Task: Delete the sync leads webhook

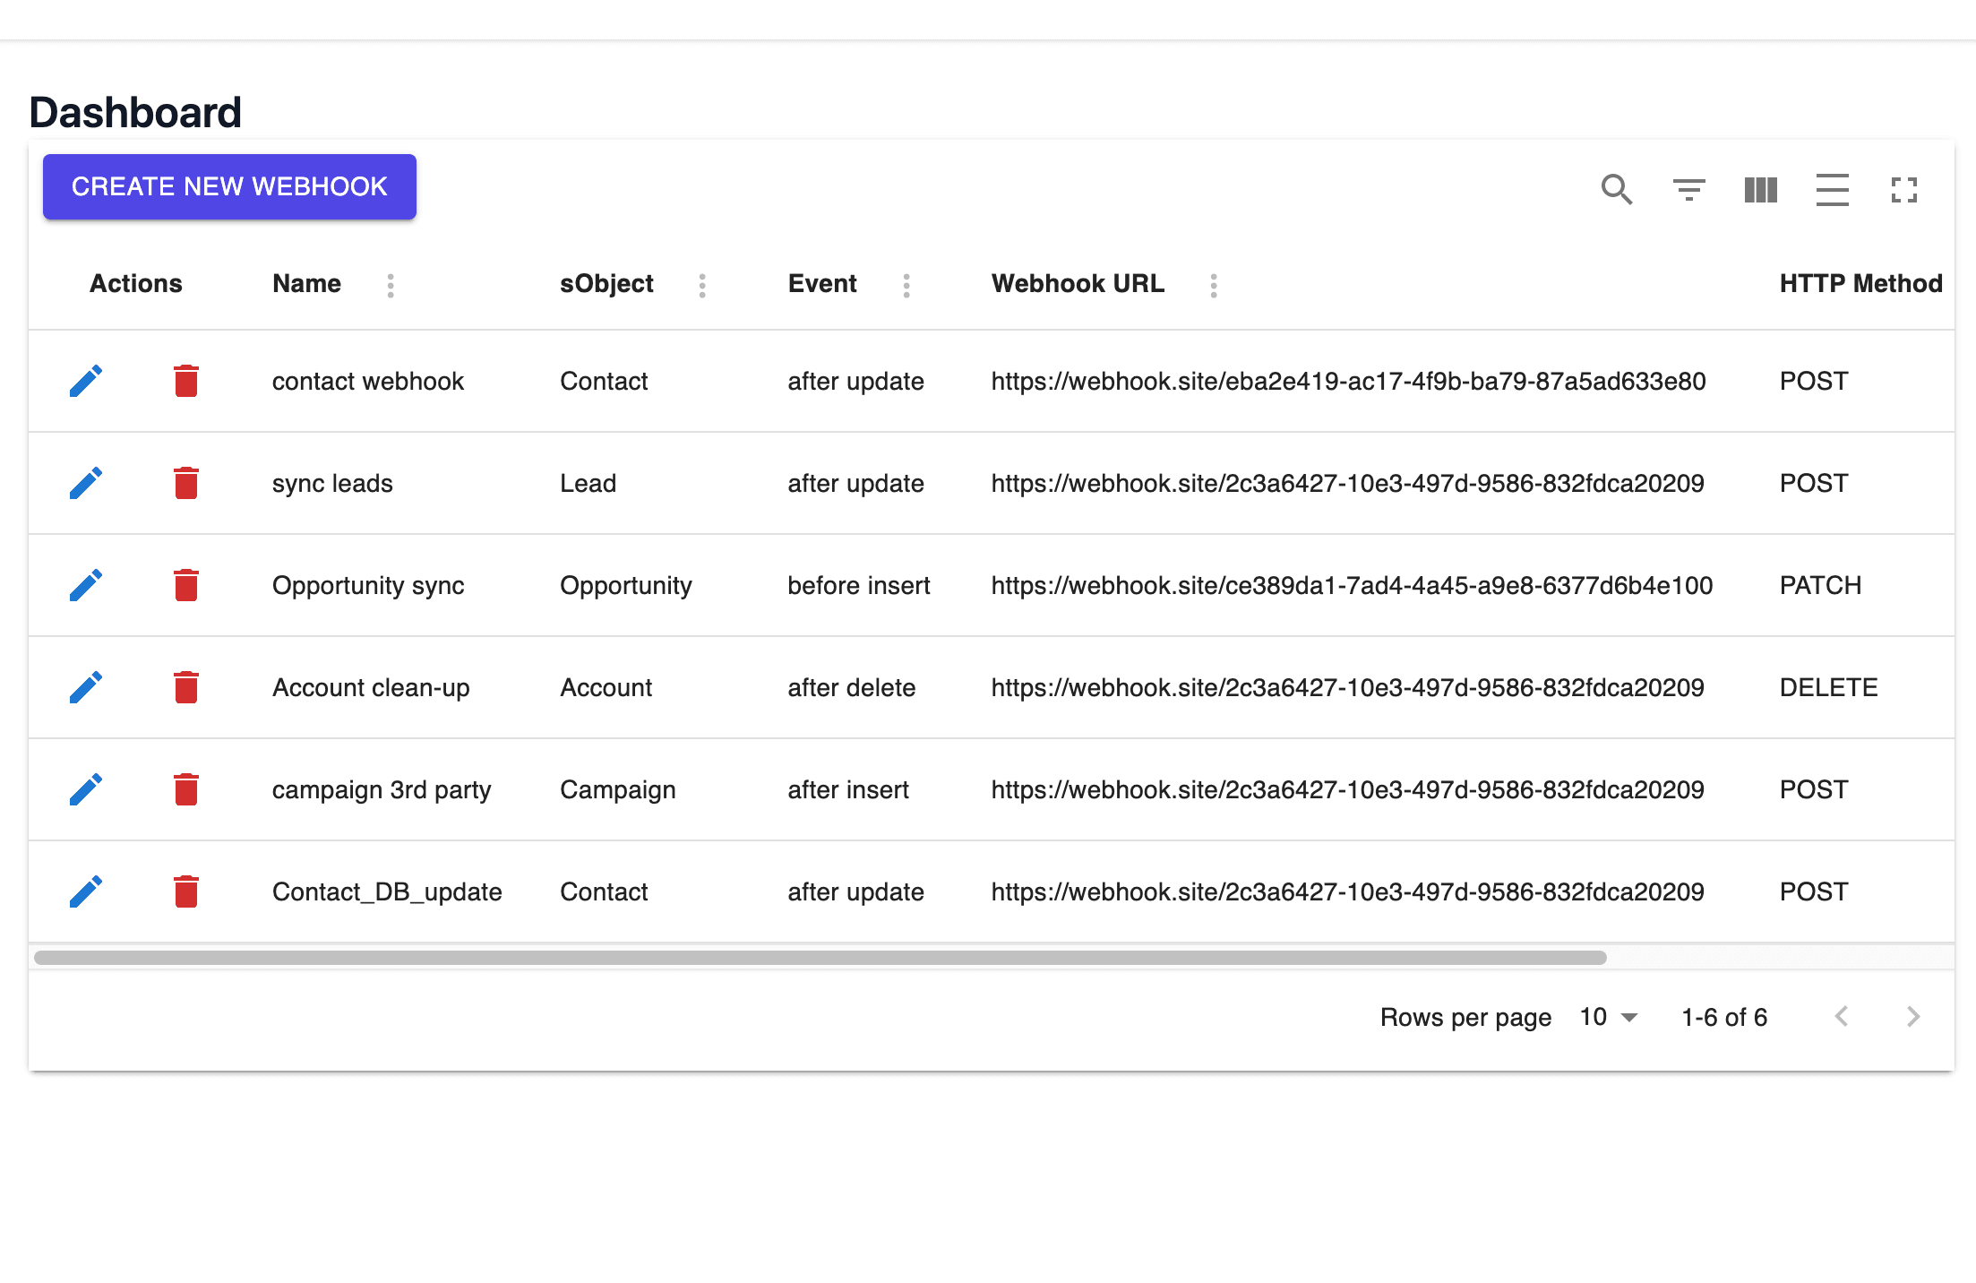Action: (x=185, y=483)
